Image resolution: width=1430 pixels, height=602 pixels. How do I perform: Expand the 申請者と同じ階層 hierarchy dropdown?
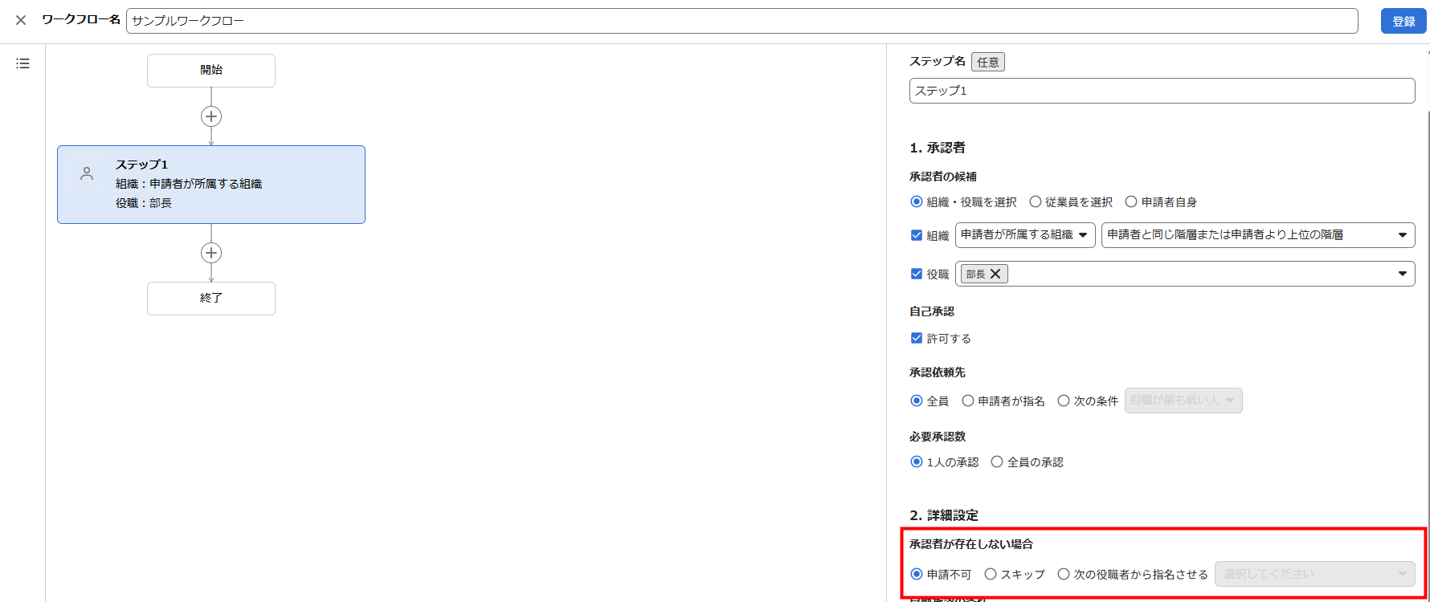[1257, 235]
